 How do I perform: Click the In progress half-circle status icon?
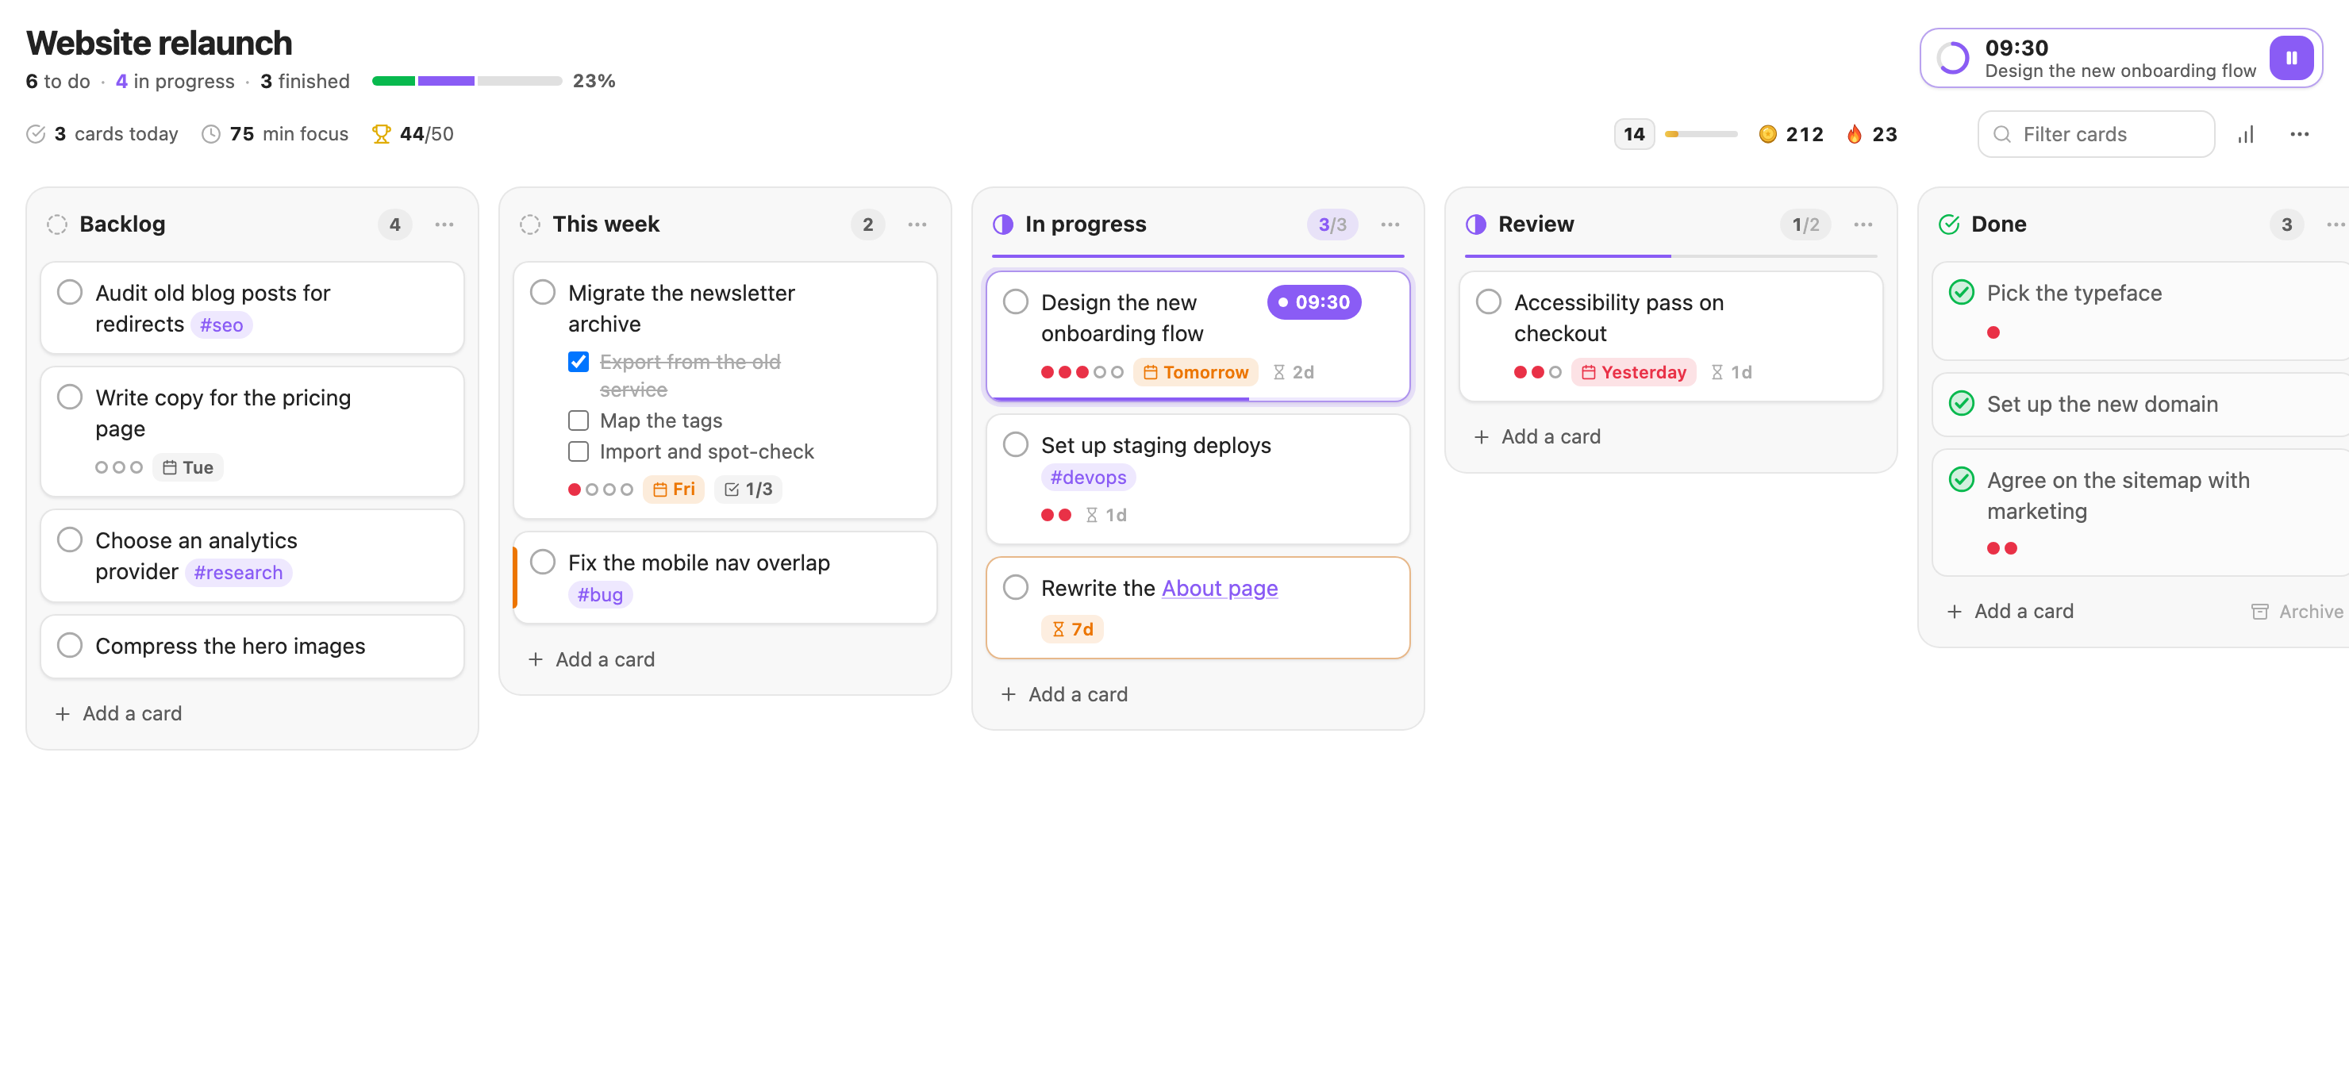pos(1003,225)
